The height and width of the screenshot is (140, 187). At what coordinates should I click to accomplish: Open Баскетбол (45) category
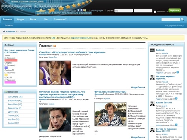[x=15, y=100]
